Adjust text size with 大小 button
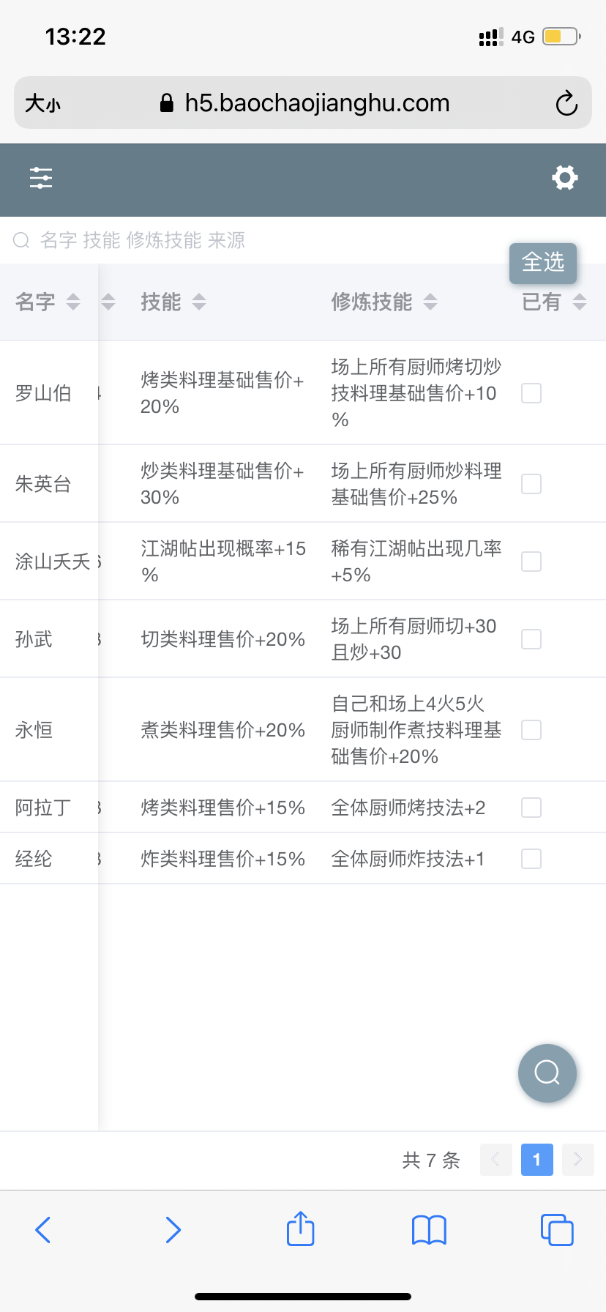 (x=42, y=103)
